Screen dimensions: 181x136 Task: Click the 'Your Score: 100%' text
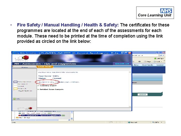[49, 76]
